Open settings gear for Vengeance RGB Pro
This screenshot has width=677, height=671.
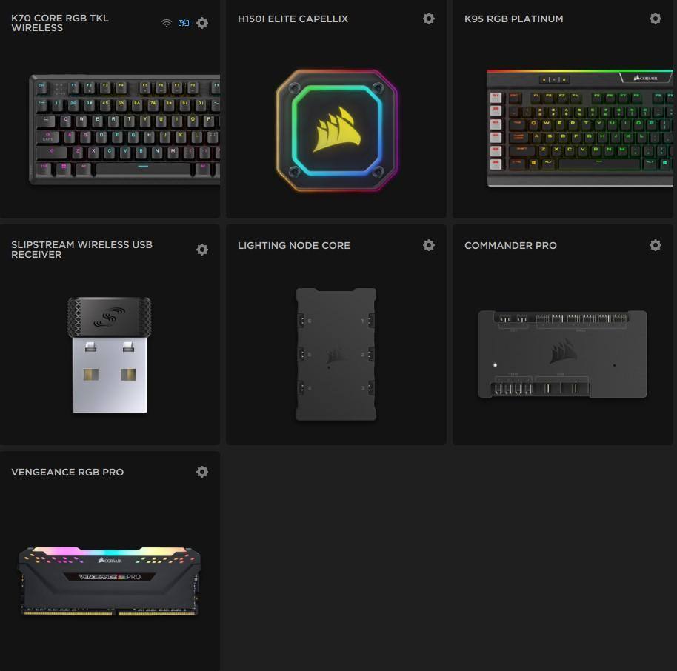[x=202, y=472]
